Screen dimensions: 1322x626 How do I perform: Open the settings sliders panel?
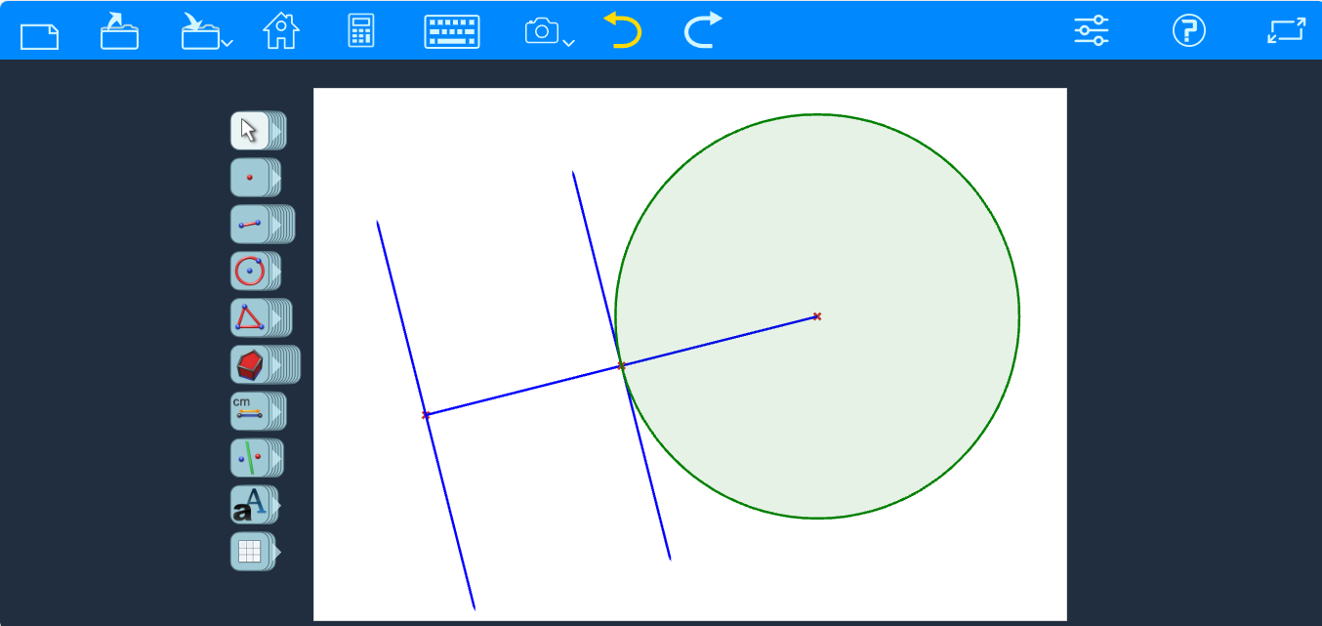[x=1092, y=31]
